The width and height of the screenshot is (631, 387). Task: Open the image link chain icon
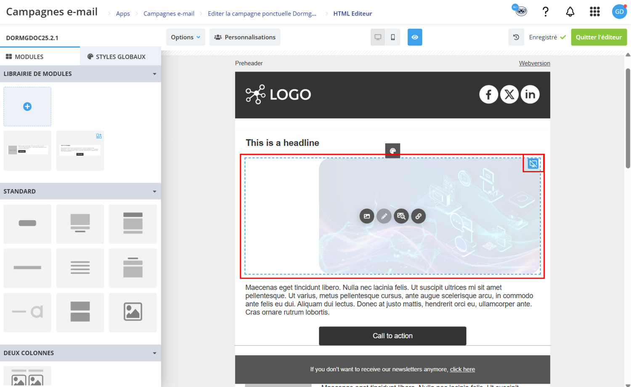tap(418, 216)
